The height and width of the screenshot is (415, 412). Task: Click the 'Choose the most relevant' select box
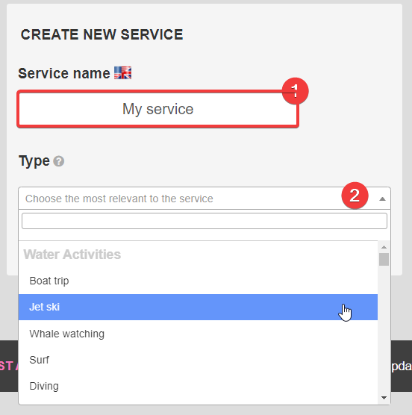pyautogui.click(x=205, y=199)
